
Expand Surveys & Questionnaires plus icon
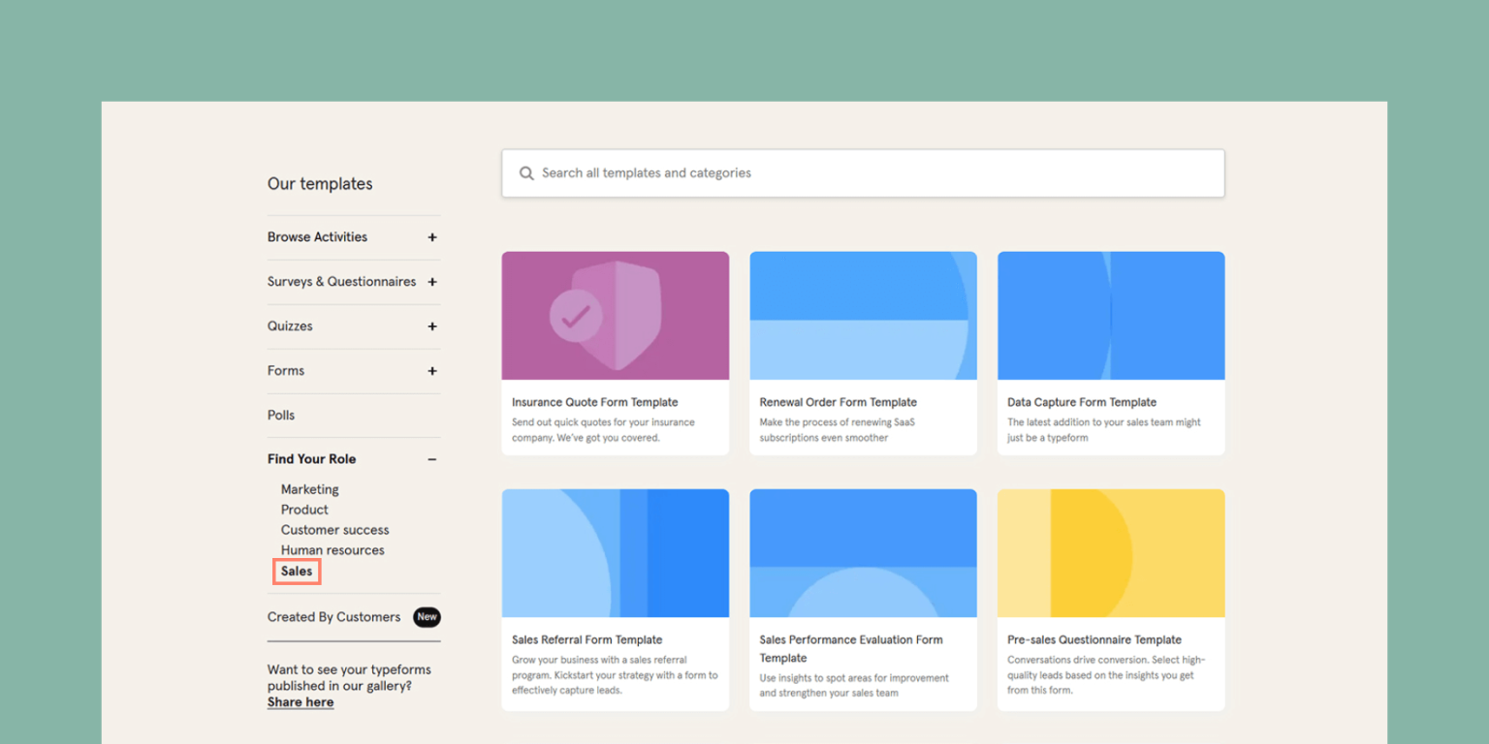pos(432,282)
